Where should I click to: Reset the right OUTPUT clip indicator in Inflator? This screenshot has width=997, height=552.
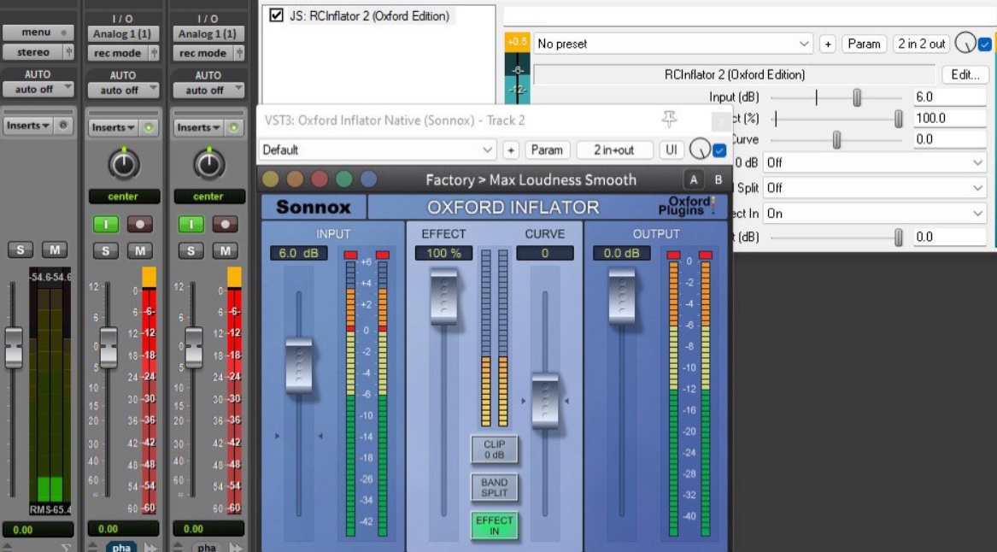[705, 255]
